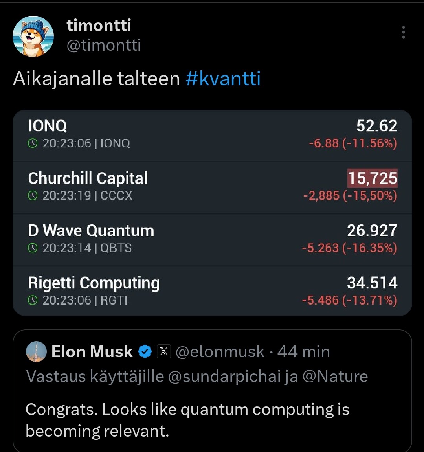The image size is (424, 452).
Task: Select the D Wave Quantum stock name
Action: [x=91, y=230]
